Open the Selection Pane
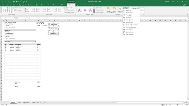189x106 pixels. (x=120, y=10)
